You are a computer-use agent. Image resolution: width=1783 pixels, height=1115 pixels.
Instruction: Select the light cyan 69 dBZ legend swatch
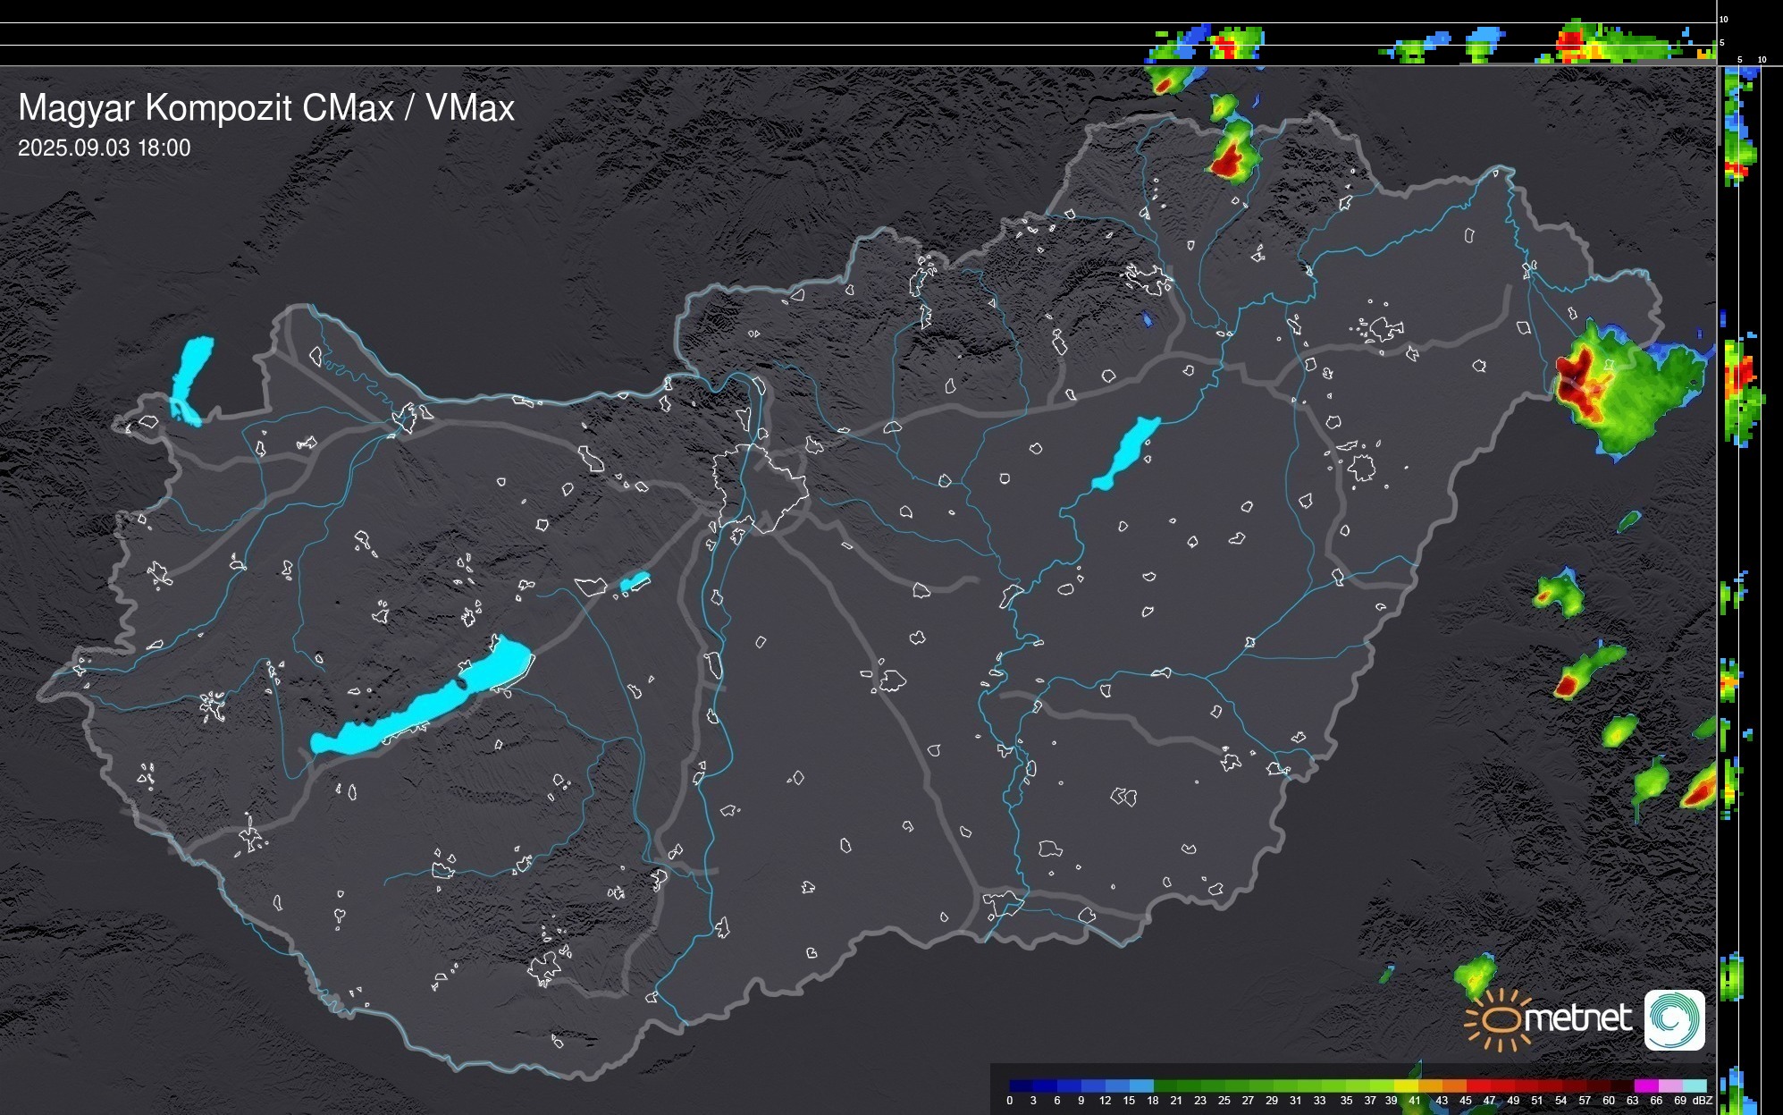click(x=1695, y=1085)
